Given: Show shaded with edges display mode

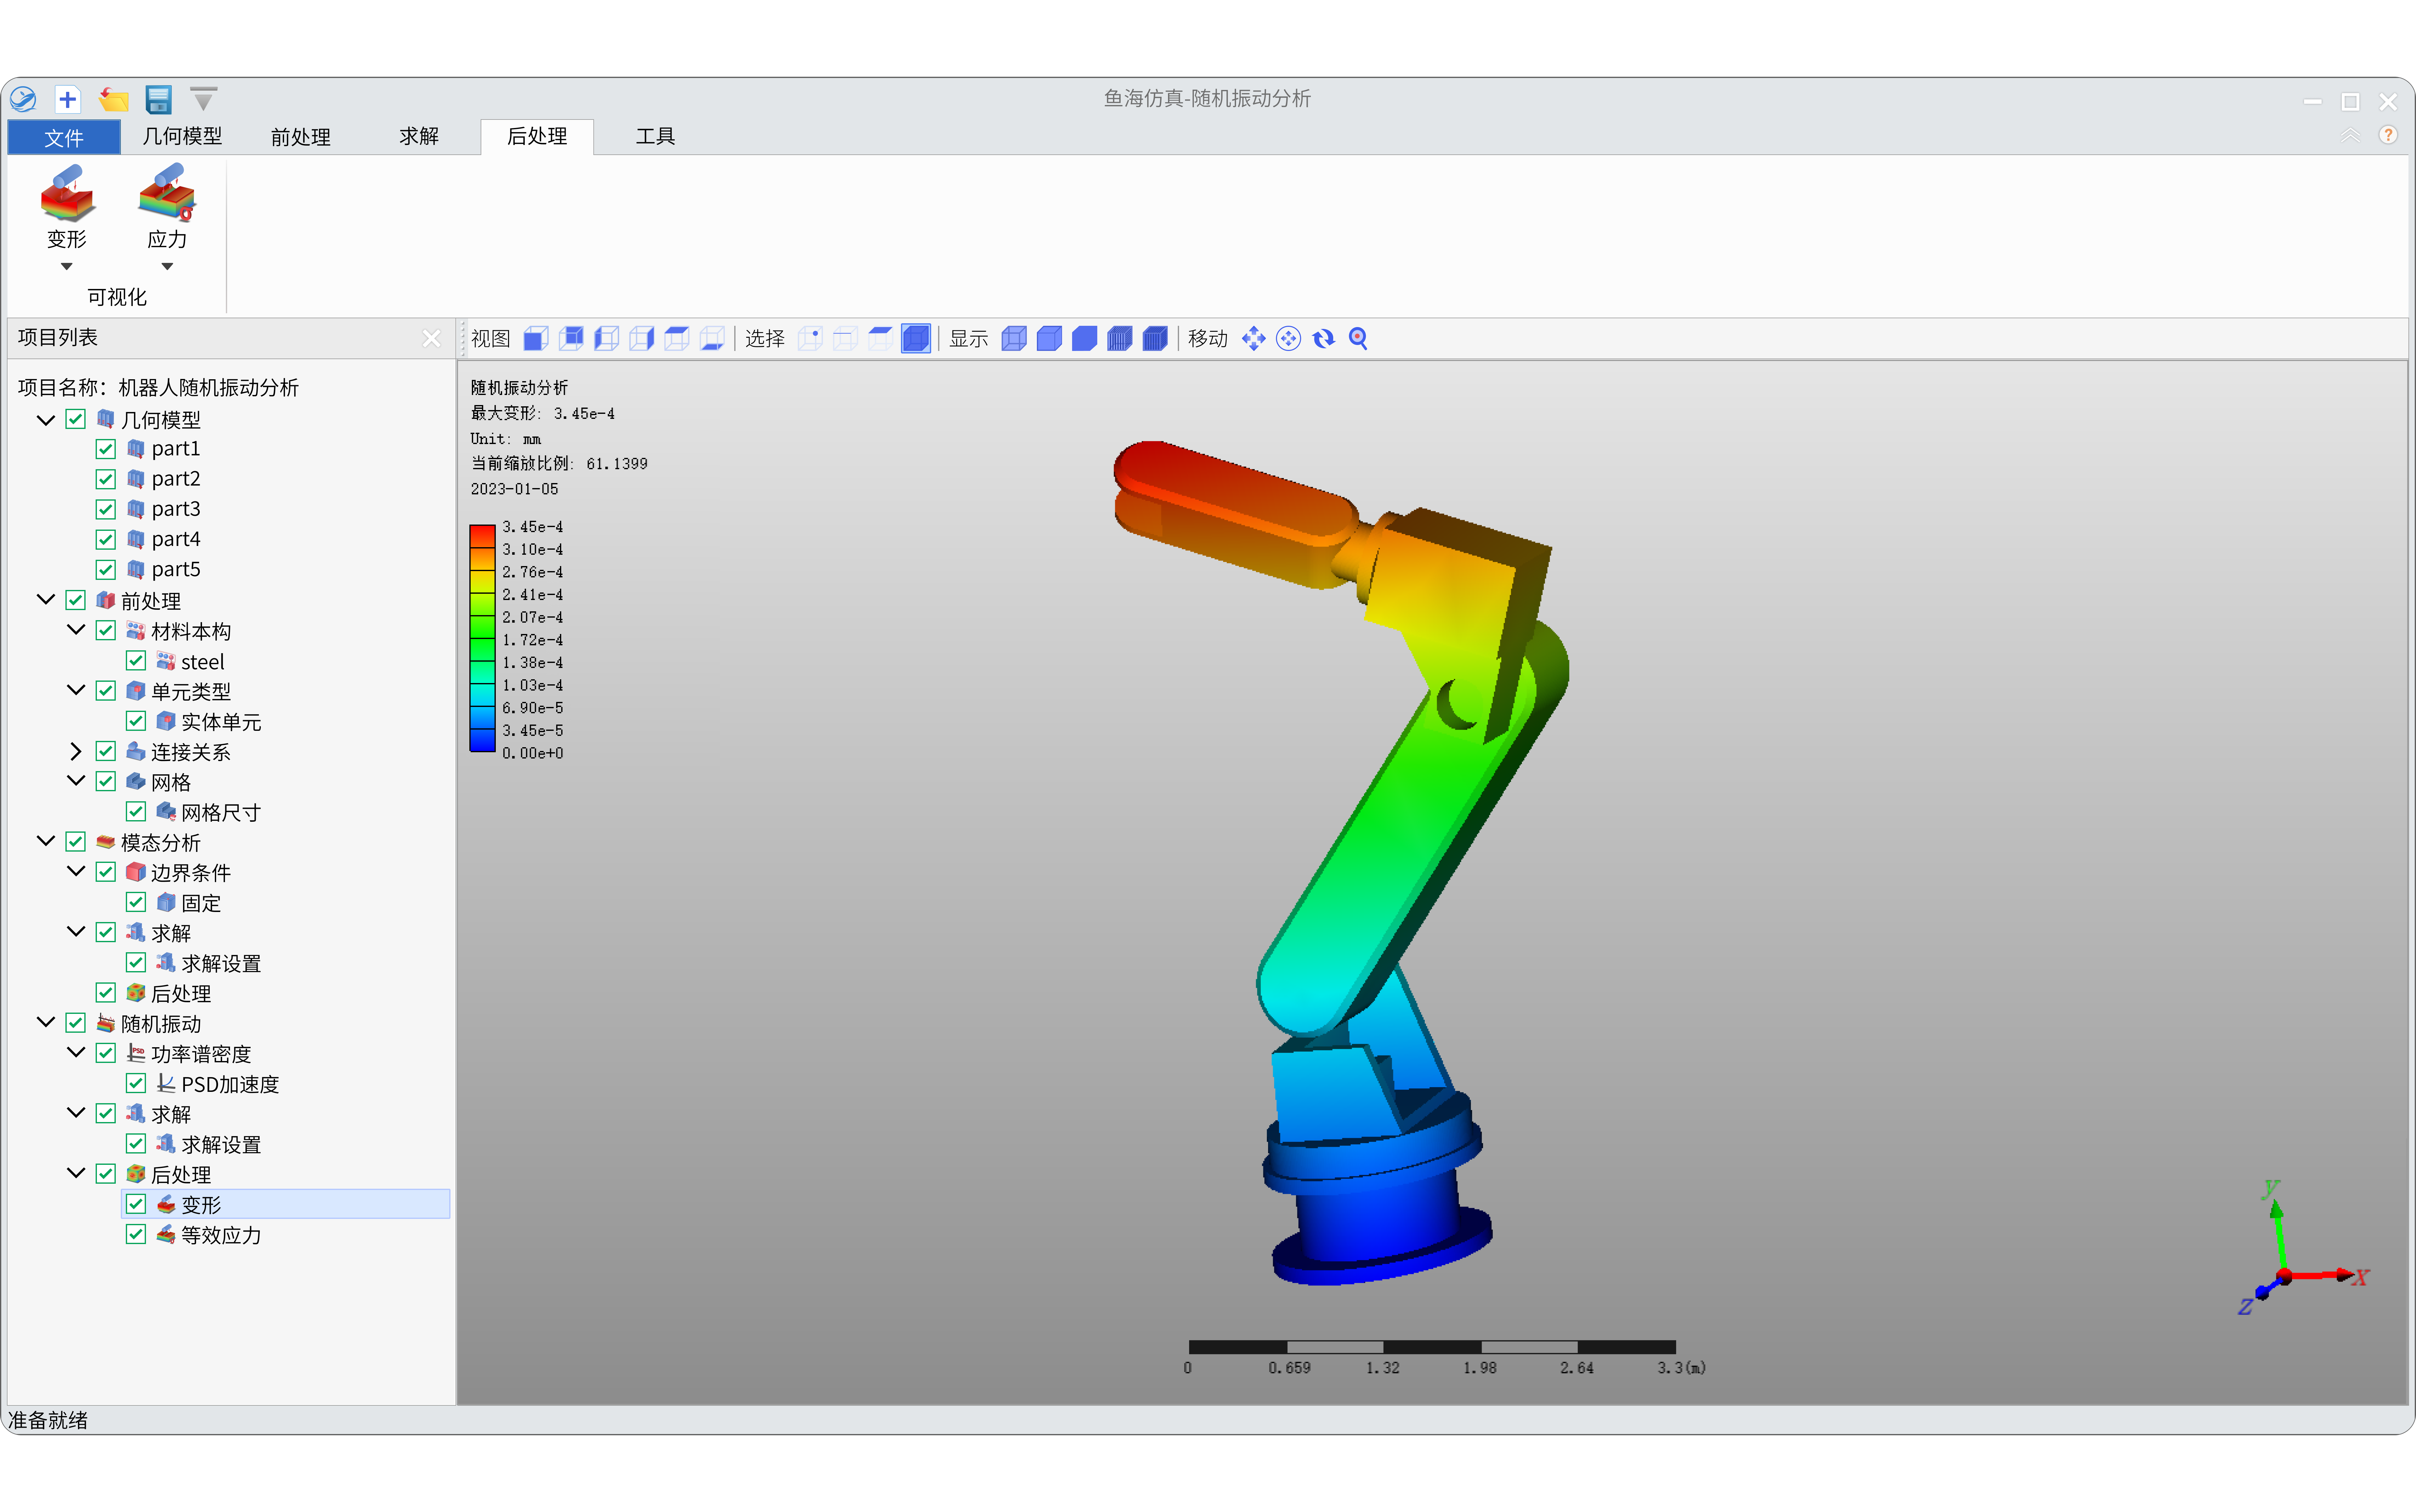Looking at the screenshot, I should [1049, 339].
